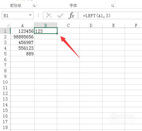The image size is (142, 131).
Task: Select row 7 header
Action: pos(5,65)
